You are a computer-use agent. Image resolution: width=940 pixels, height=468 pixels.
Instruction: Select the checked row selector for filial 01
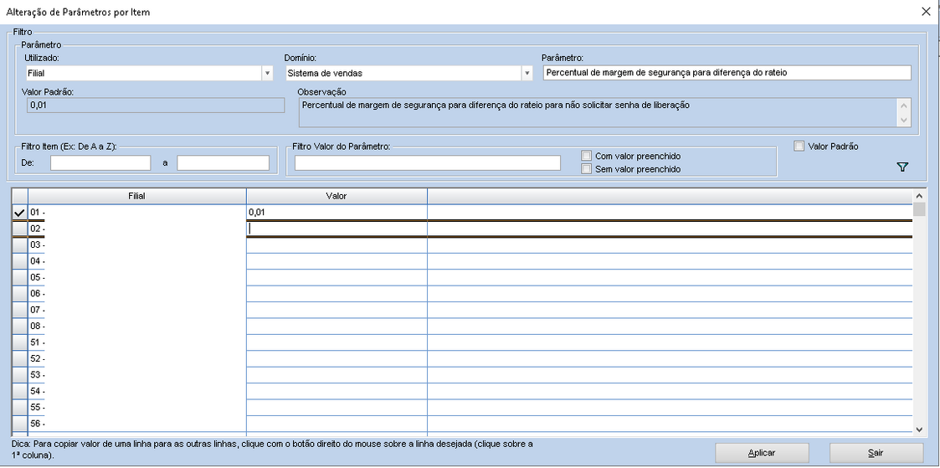tap(20, 212)
